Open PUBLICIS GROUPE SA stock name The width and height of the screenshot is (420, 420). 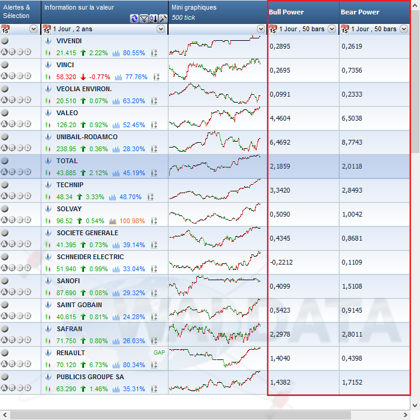pyautogui.click(x=90, y=377)
